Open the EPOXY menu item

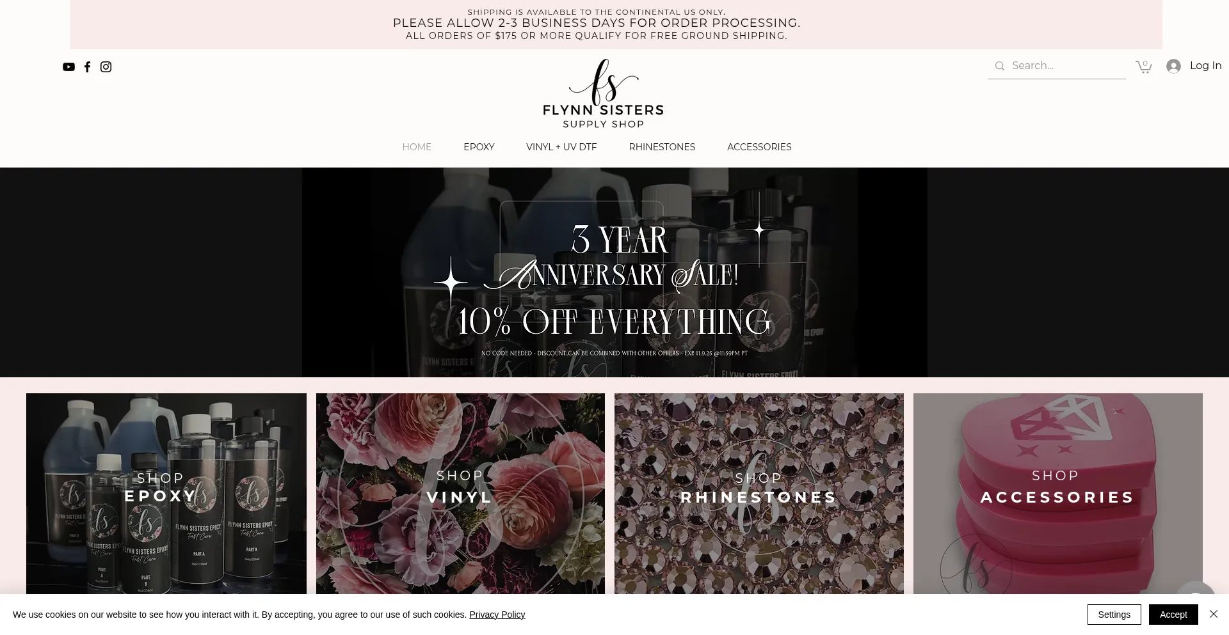tap(479, 147)
